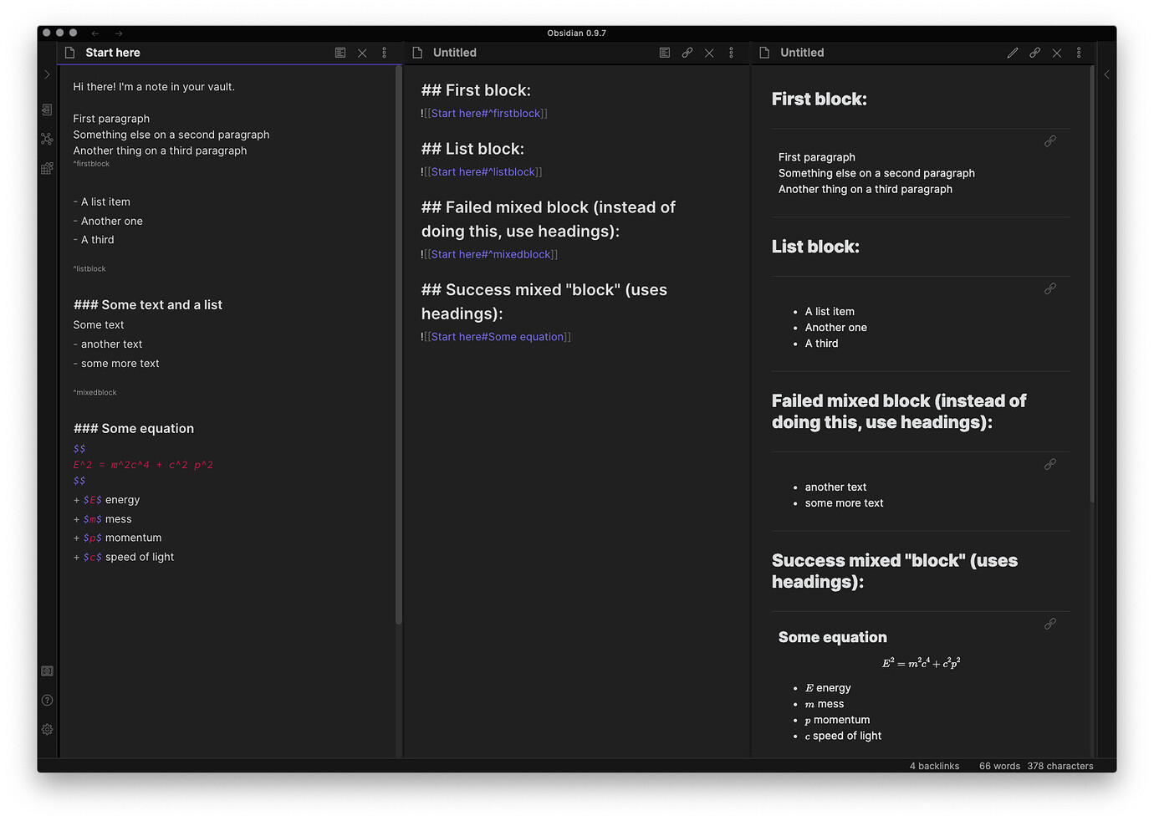The height and width of the screenshot is (821, 1154).
Task: Click the chain link icon beside First block section
Action: click(x=1050, y=140)
